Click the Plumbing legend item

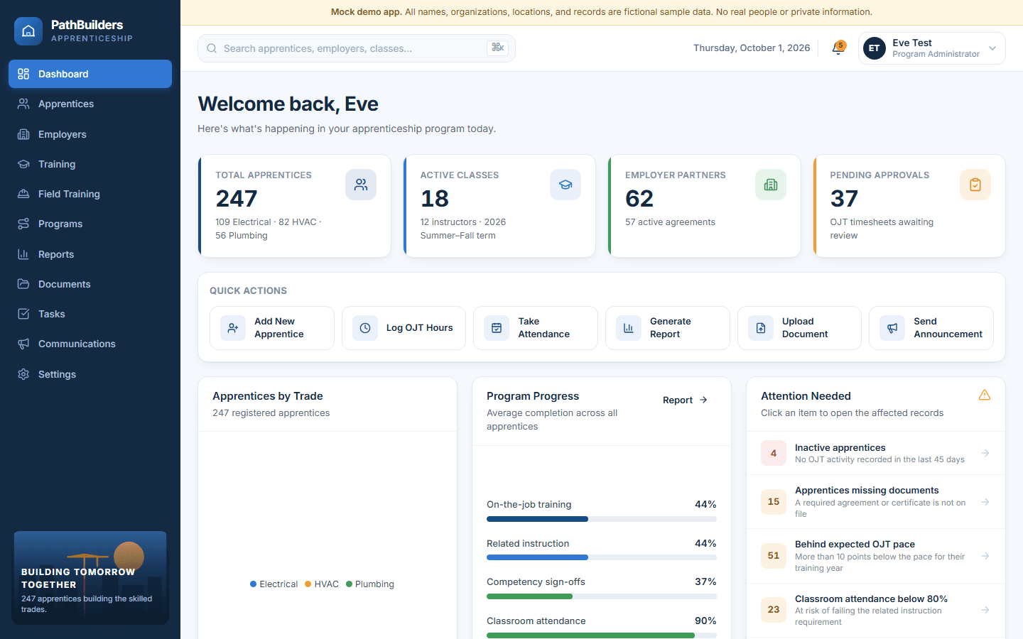pos(370,584)
